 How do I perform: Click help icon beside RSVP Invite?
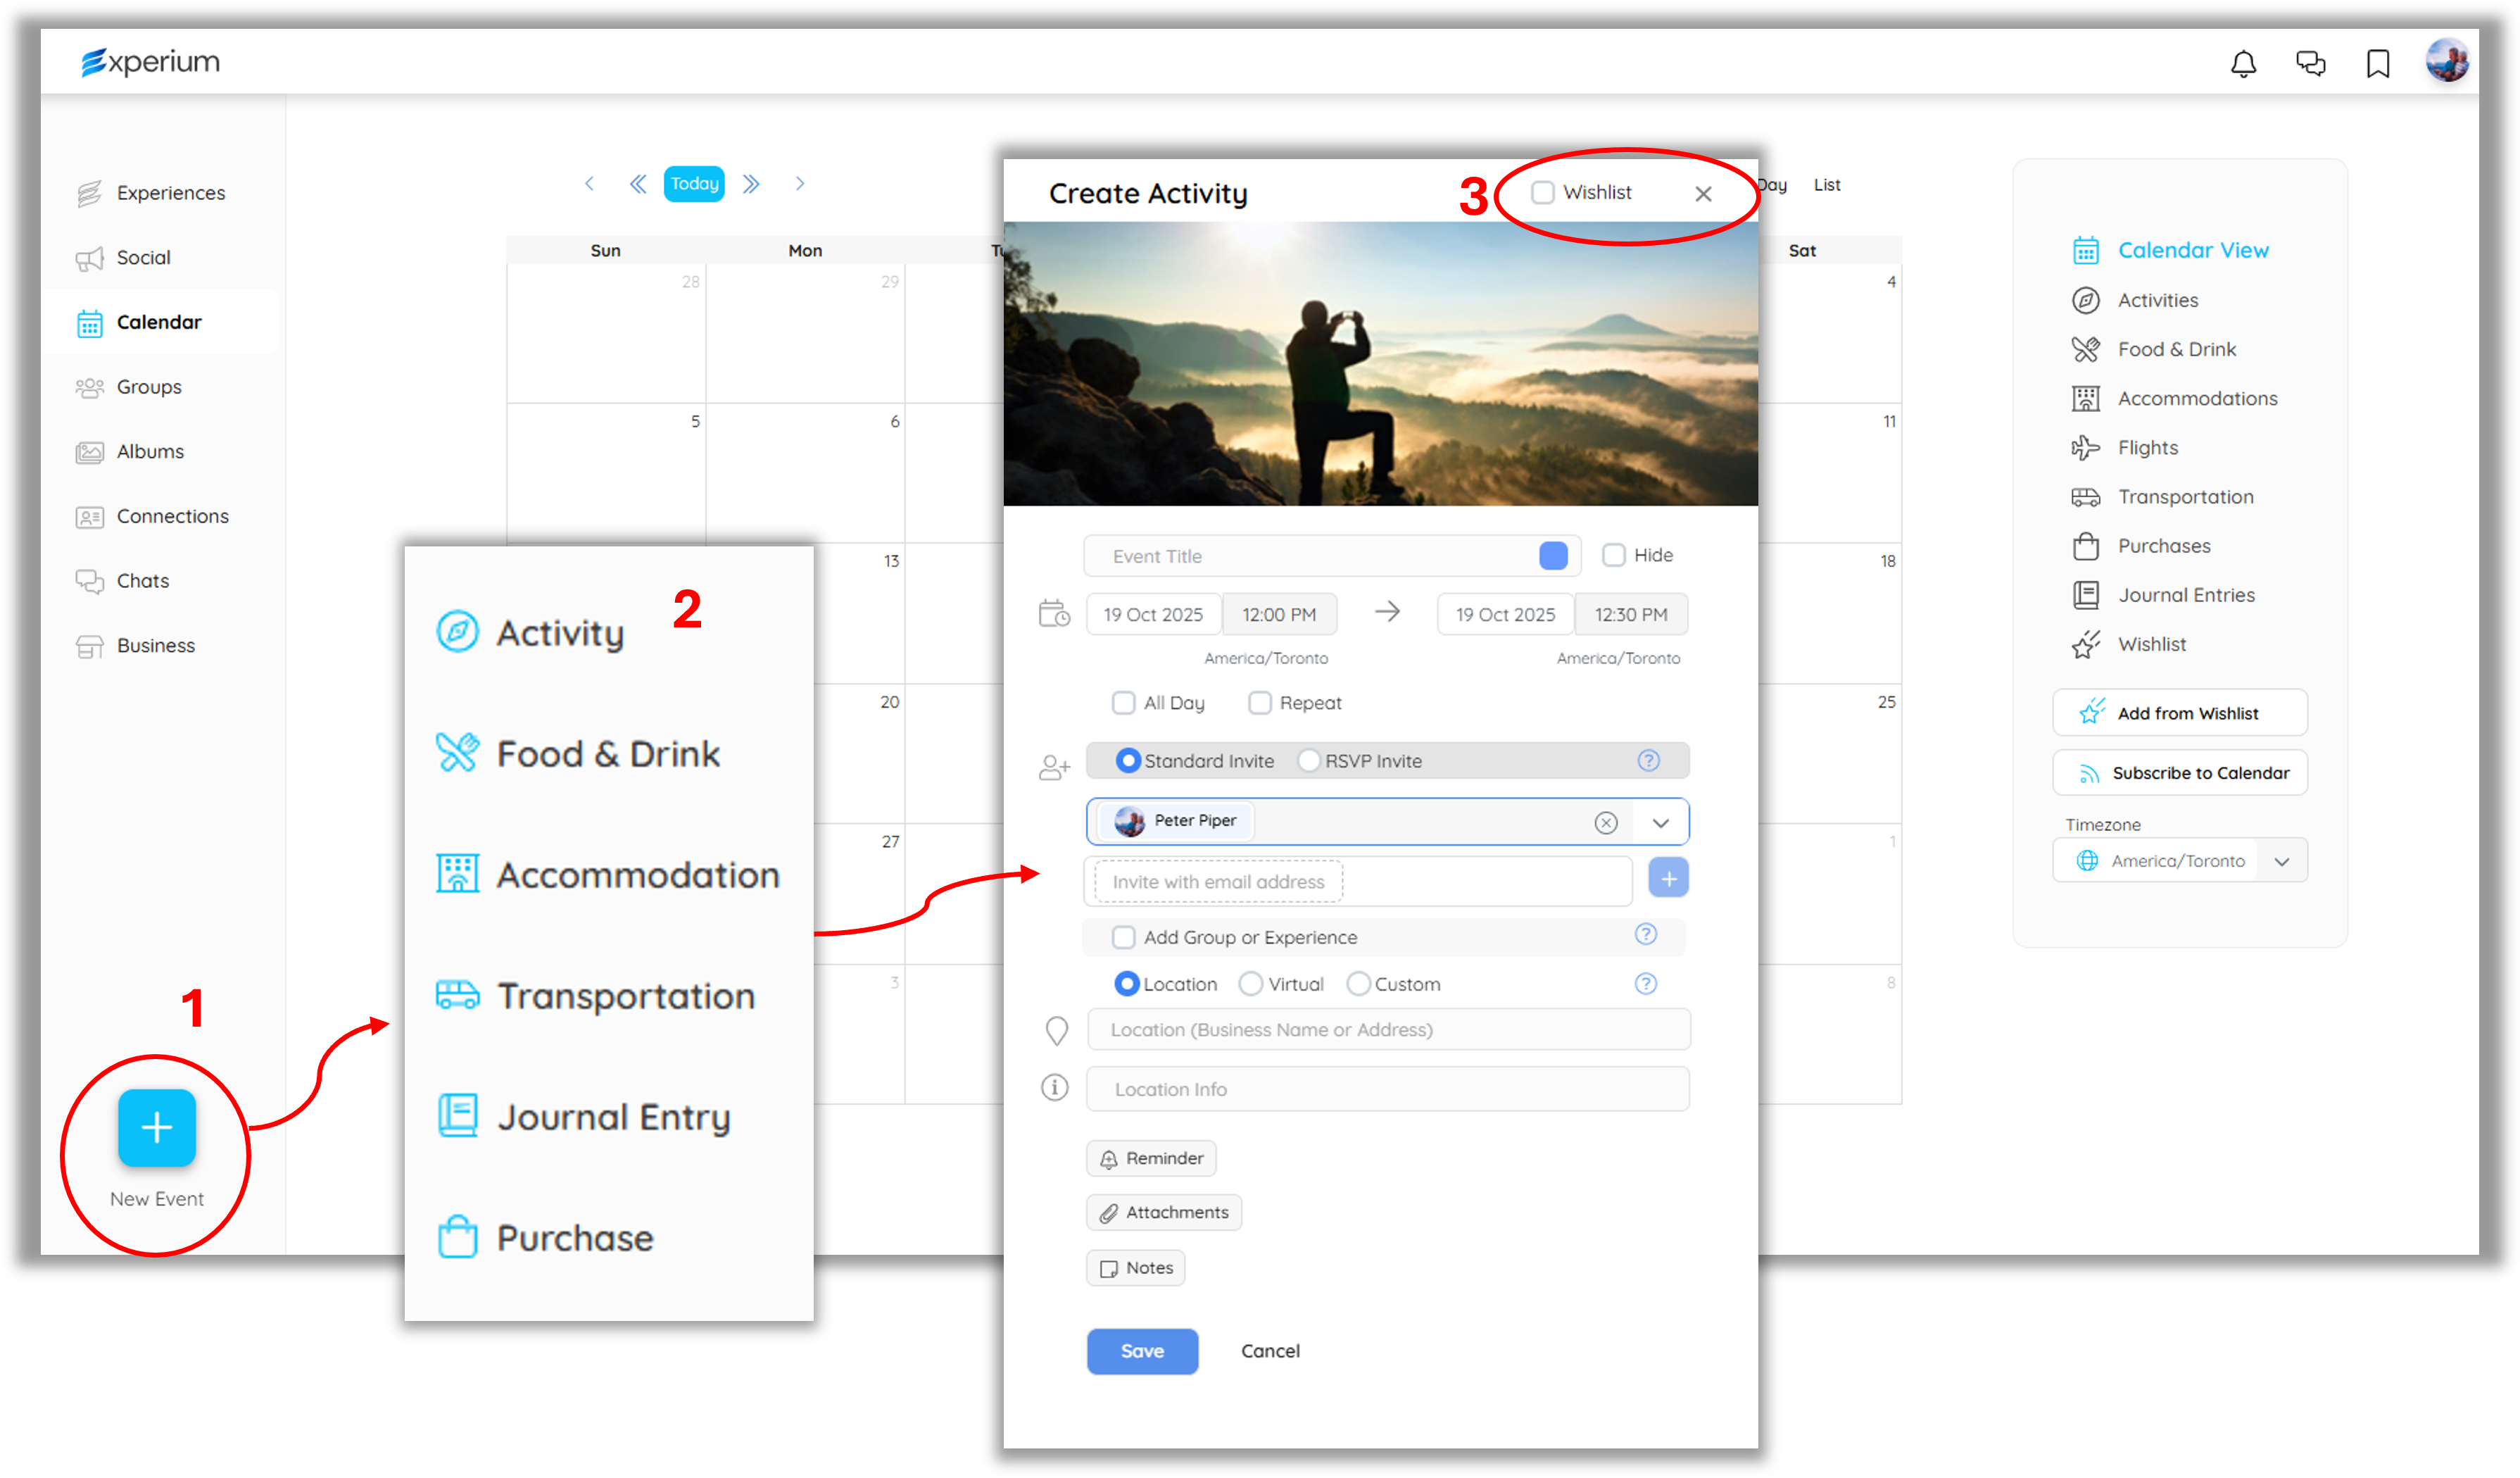[1648, 761]
